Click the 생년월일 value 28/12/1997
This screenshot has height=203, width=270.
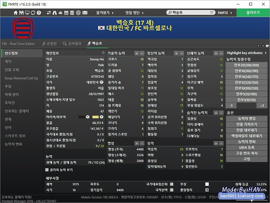(x=96, y=94)
